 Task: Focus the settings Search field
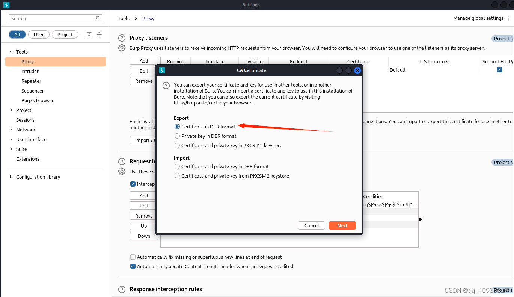(x=55, y=18)
